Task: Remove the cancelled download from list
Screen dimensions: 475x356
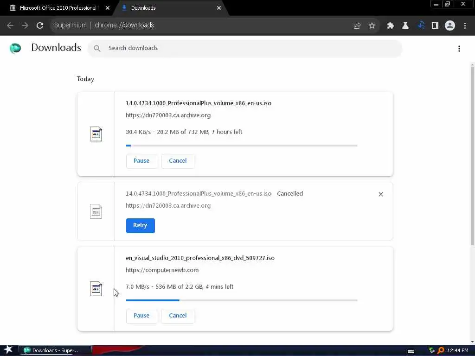Action: pos(381,194)
